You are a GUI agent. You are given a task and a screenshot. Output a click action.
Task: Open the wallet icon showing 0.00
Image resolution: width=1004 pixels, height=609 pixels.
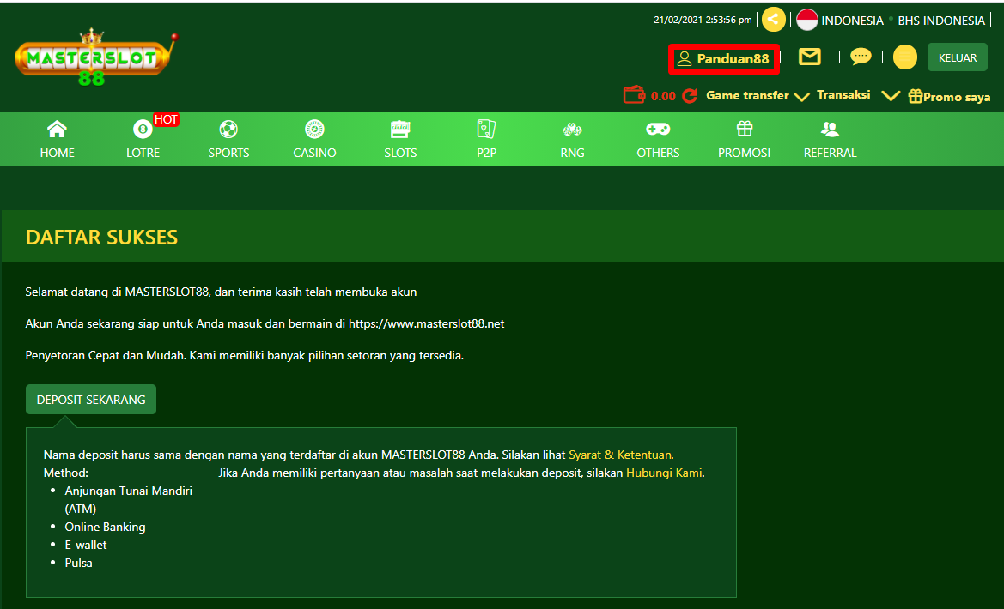click(x=632, y=96)
